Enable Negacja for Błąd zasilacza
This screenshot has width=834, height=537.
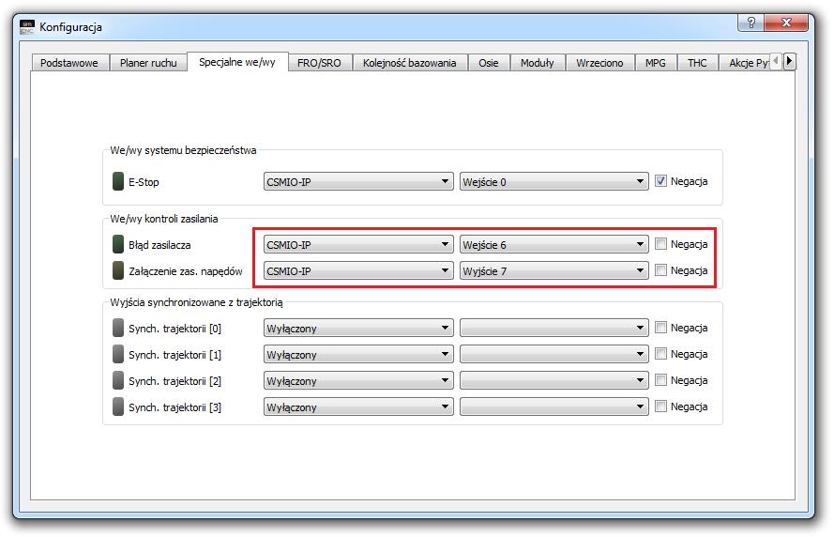coord(660,244)
